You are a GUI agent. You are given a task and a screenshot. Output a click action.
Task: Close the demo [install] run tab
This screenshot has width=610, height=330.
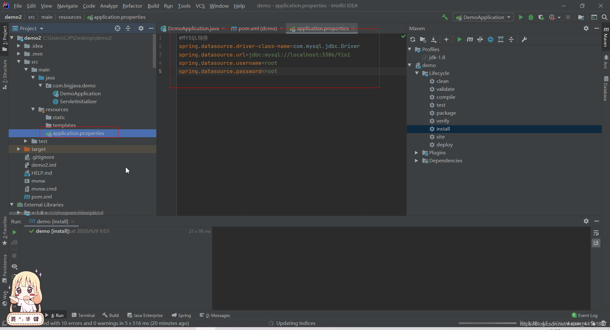coord(73,221)
